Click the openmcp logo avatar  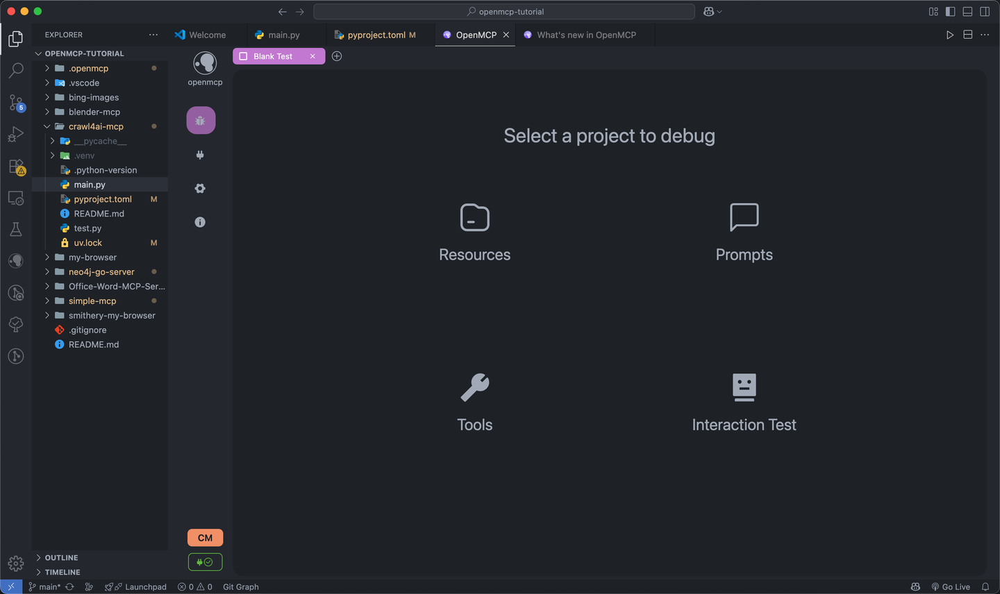[205, 63]
